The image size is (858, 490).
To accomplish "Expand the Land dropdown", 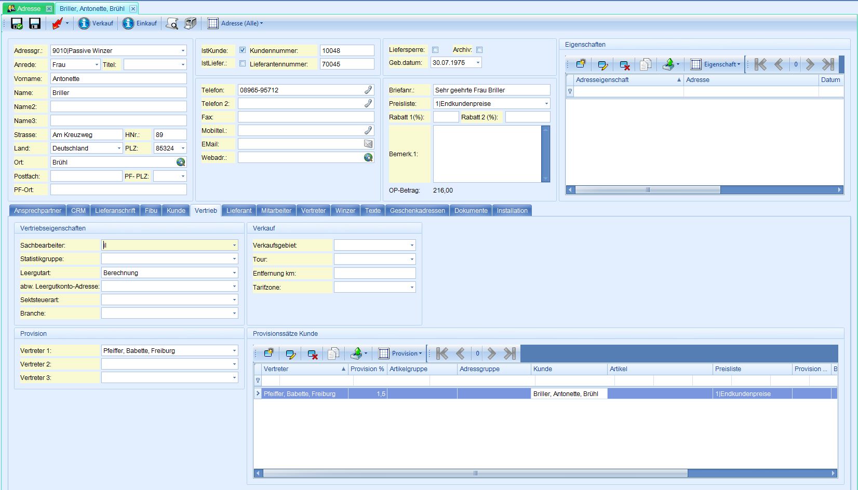I will [119, 148].
